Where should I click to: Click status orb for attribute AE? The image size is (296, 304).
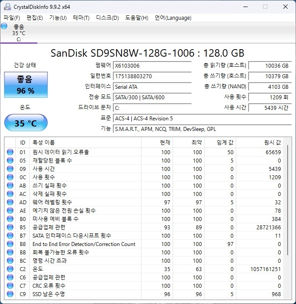pos(10,210)
